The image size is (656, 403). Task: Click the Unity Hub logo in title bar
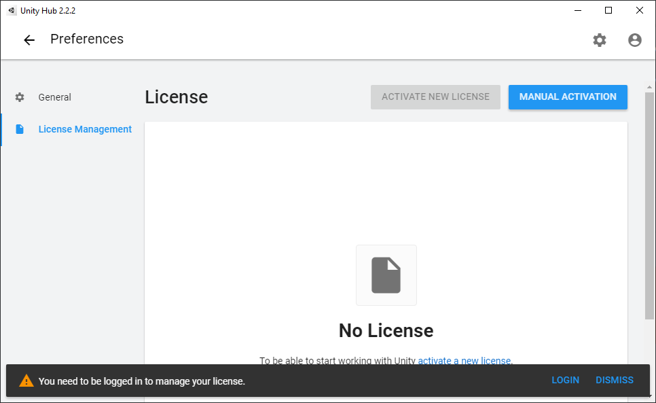tap(12, 10)
